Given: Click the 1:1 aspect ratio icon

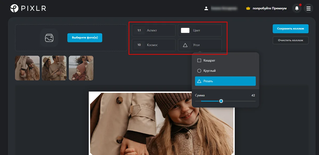Looking at the screenshot, I should point(139,30).
